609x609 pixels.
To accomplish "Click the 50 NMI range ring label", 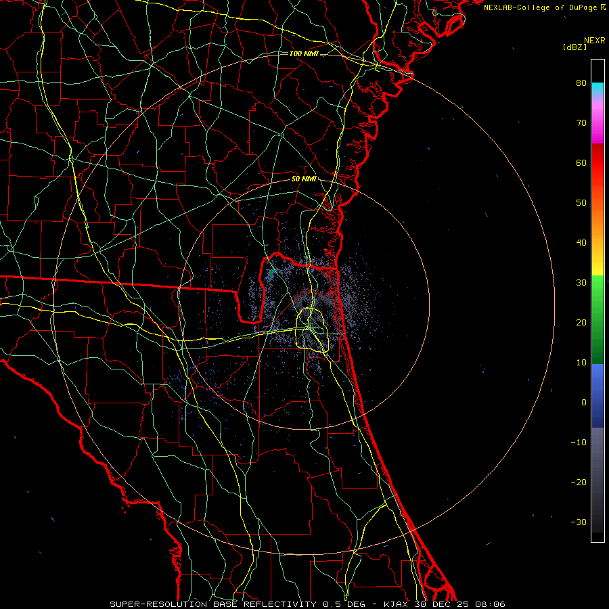I will (304, 179).
